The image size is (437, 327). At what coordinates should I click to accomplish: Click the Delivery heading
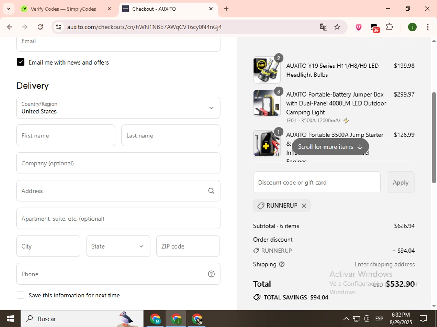click(33, 86)
